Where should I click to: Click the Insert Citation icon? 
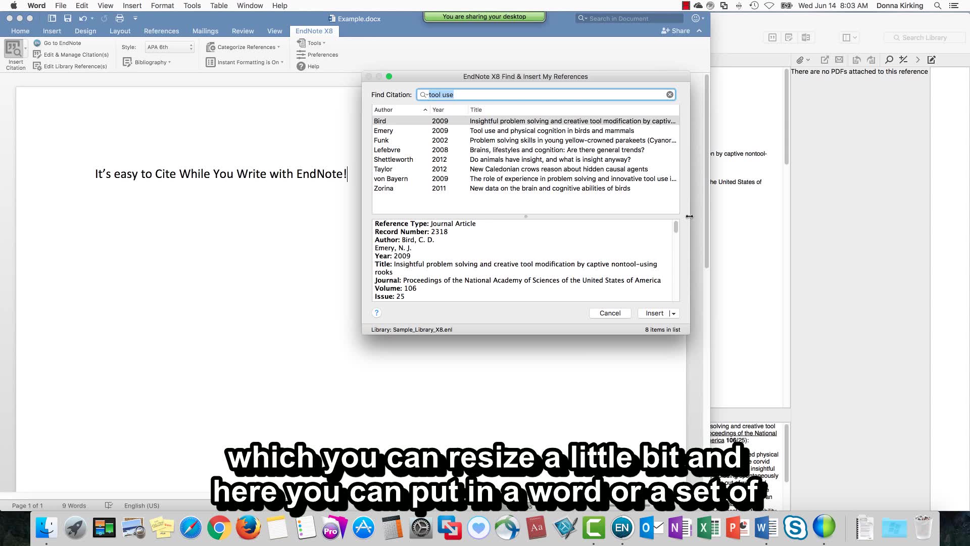[x=14, y=51]
